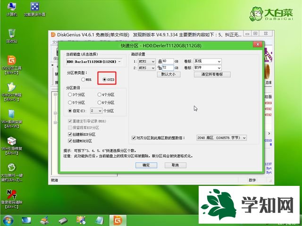302x226 pixels.
Task: Open partition 1 file system dropdown
Action: pos(147,61)
